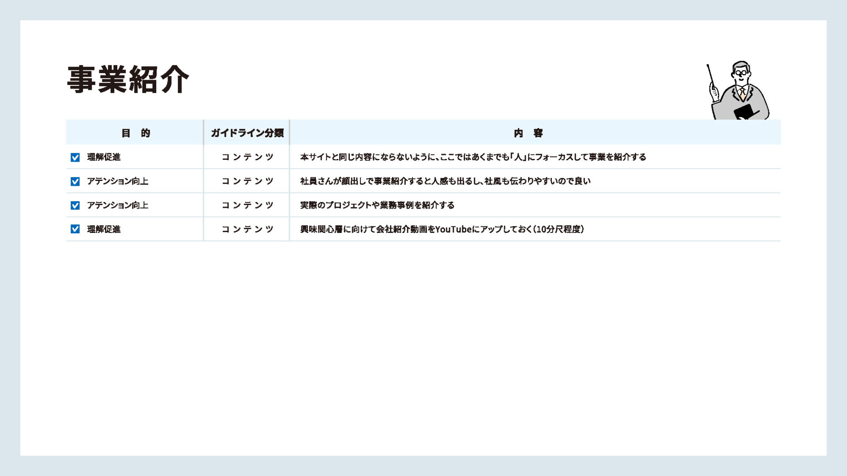
Task: Click the 目的 column header
Action: coord(135,133)
